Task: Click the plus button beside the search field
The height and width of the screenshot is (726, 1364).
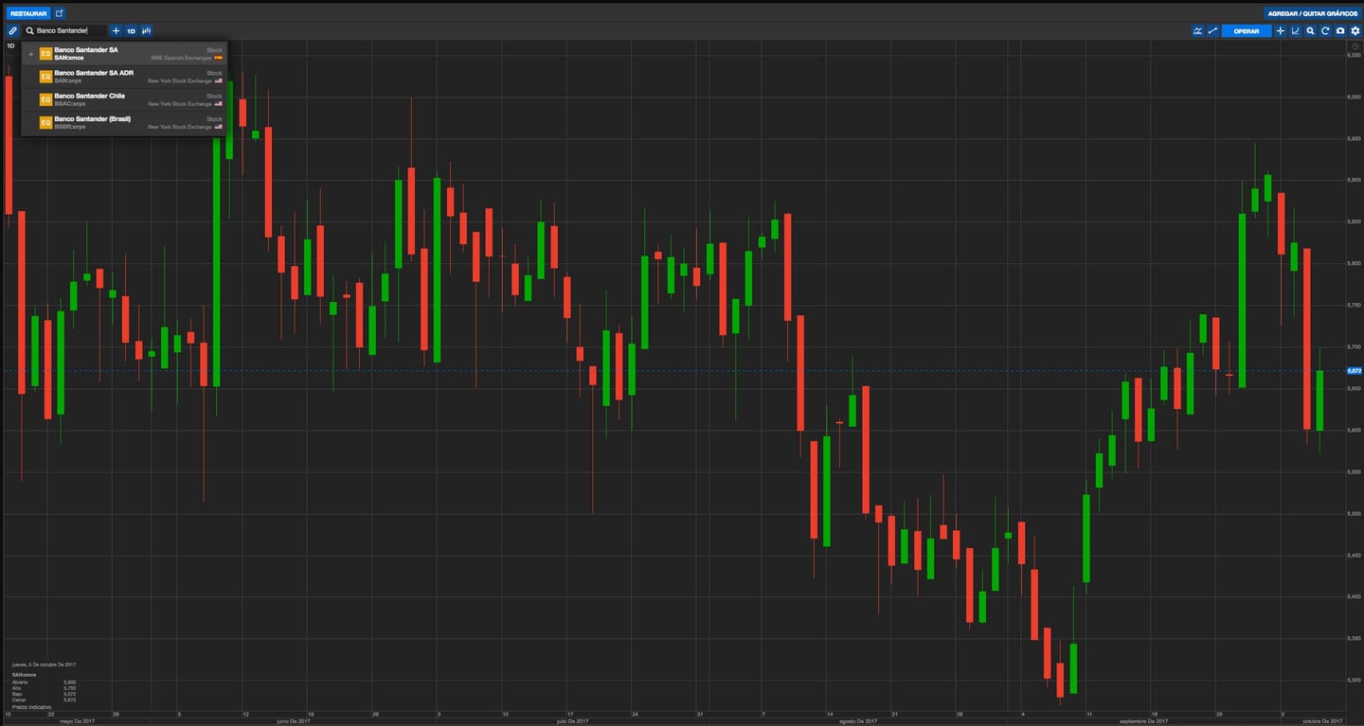Action: [116, 31]
